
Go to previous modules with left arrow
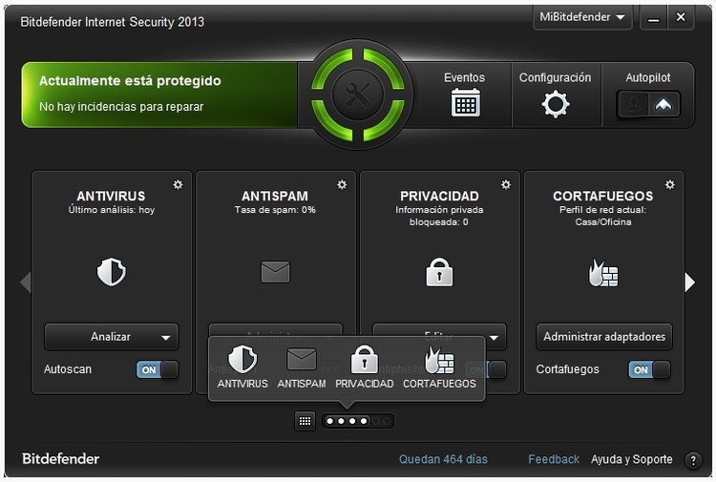click(26, 283)
